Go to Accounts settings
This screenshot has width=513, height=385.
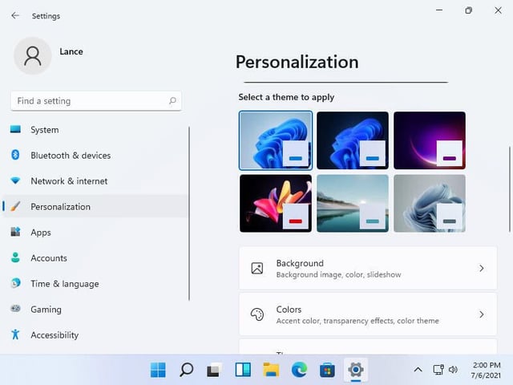(95, 257)
